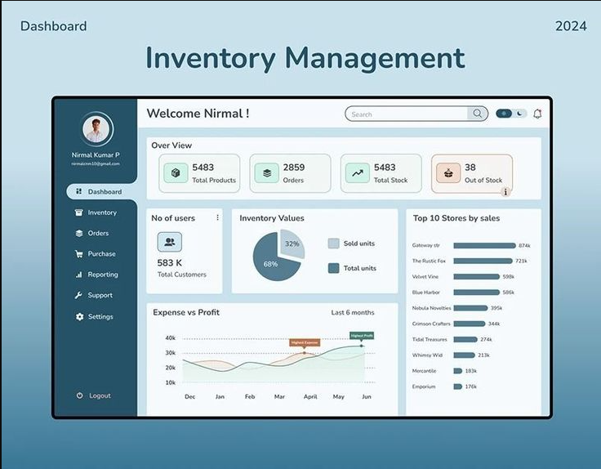Click the Total Products box icon
Viewport: 601px width, 469px height.
click(175, 173)
